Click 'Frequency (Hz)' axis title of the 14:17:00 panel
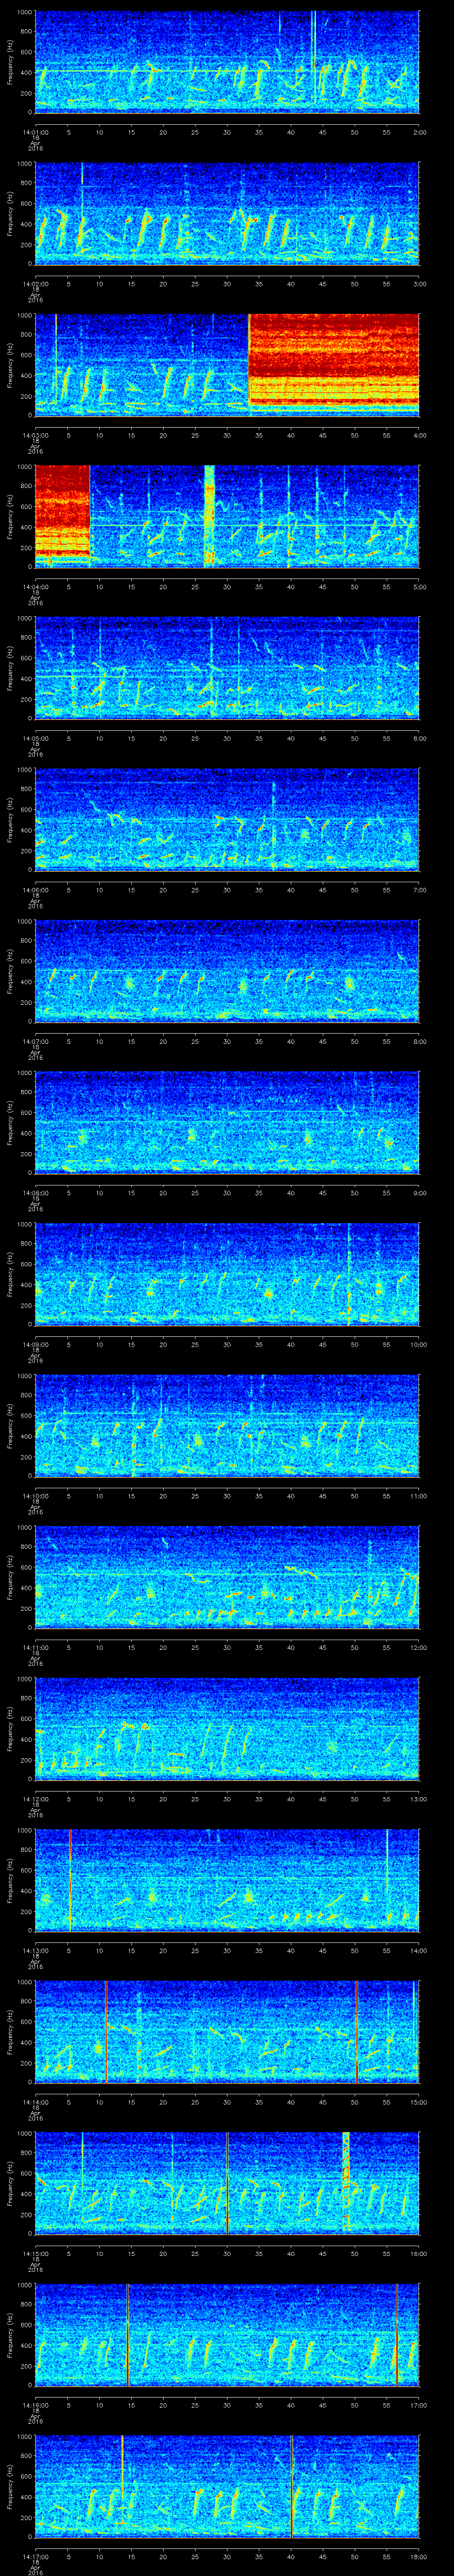Screen dimensions: 454x2576 click(x=10, y=2487)
